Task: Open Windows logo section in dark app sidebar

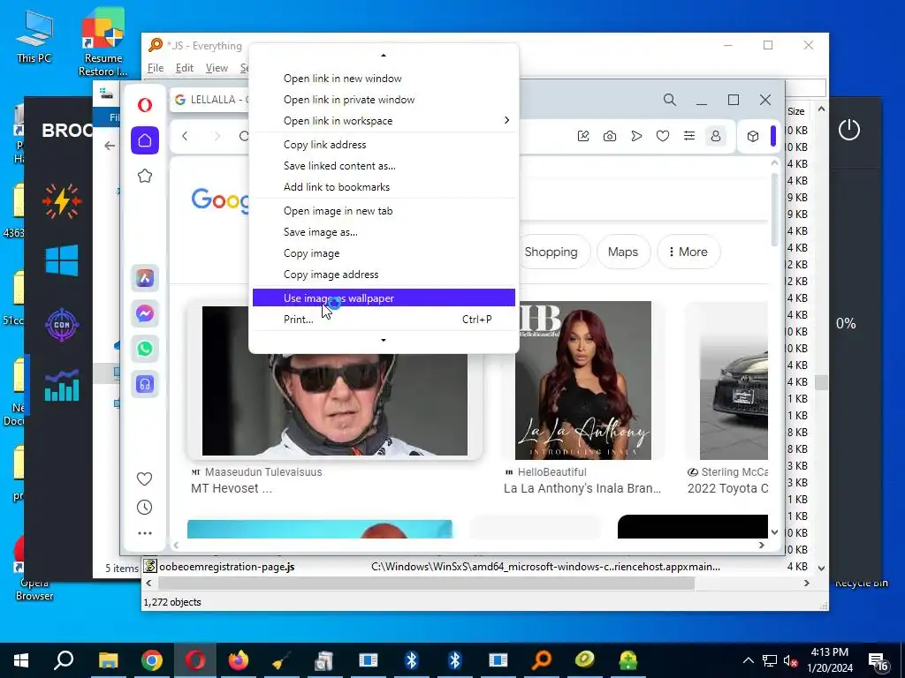Action: (x=62, y=260)
